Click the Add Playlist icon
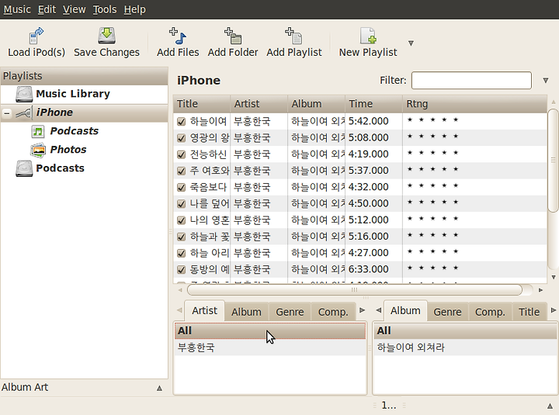559x415 pixels. [293, 36]
